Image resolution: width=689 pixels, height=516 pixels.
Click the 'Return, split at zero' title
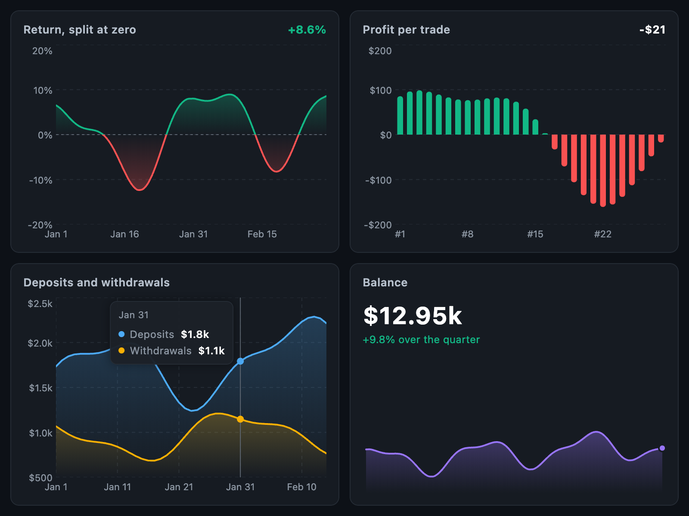coord(80,30)
